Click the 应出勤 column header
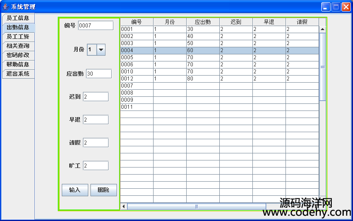The image size is (353, 221). click(x=203, y=22)
